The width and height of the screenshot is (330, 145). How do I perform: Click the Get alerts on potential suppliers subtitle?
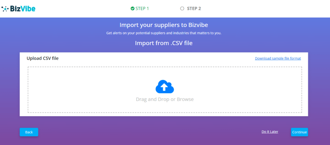(x=164, y=33)
